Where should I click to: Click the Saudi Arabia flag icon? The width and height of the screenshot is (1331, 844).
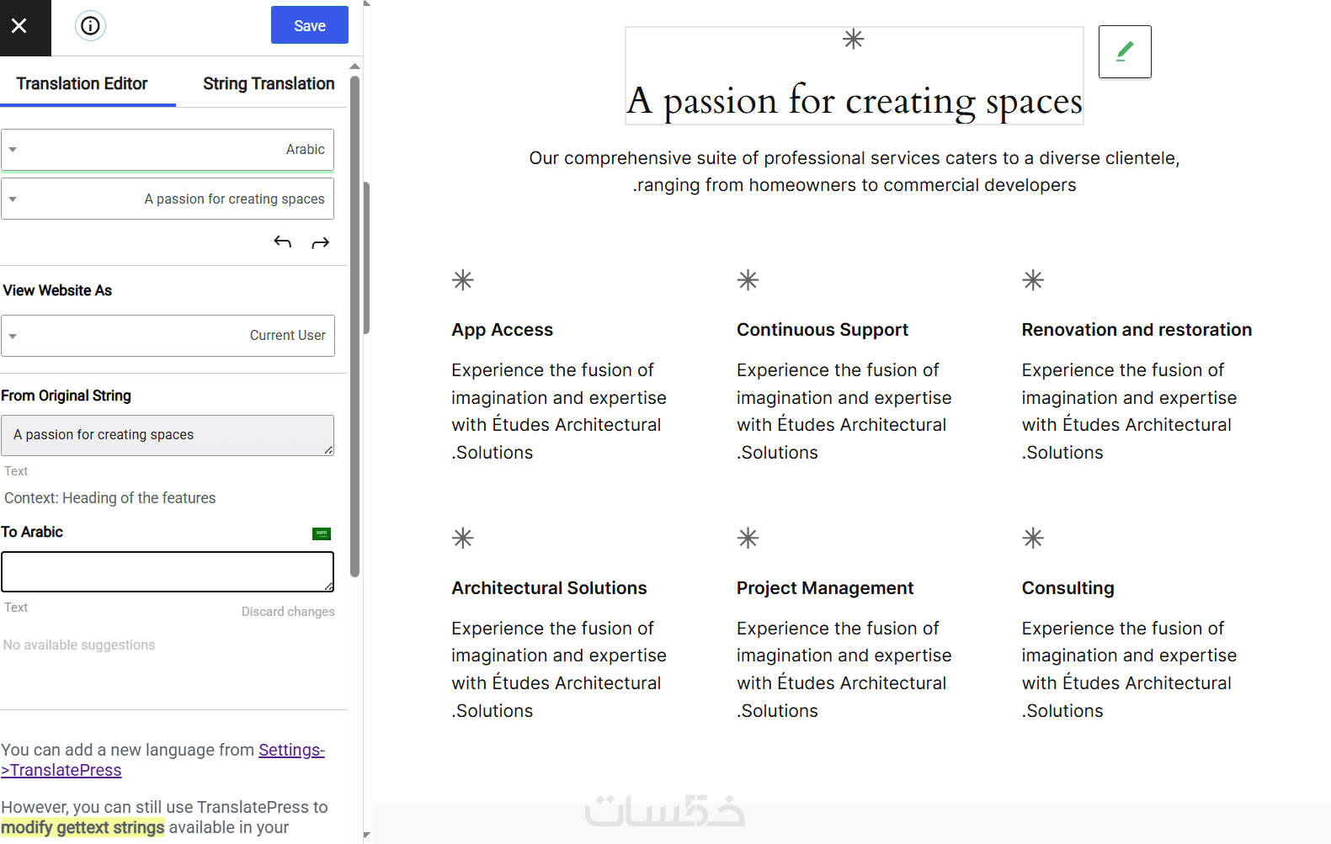point(322,533)
